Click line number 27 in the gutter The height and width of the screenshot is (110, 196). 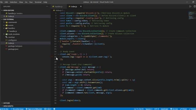[x=55, y=80]
